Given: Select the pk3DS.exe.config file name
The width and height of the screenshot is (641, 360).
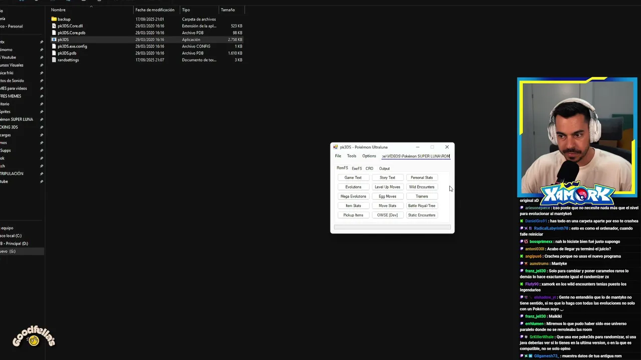Looking at the screenshot, I should coord(72,46).
